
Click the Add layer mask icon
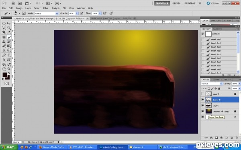click(216, 138)
